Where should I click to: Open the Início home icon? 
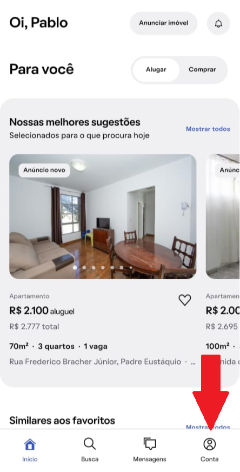30,444
